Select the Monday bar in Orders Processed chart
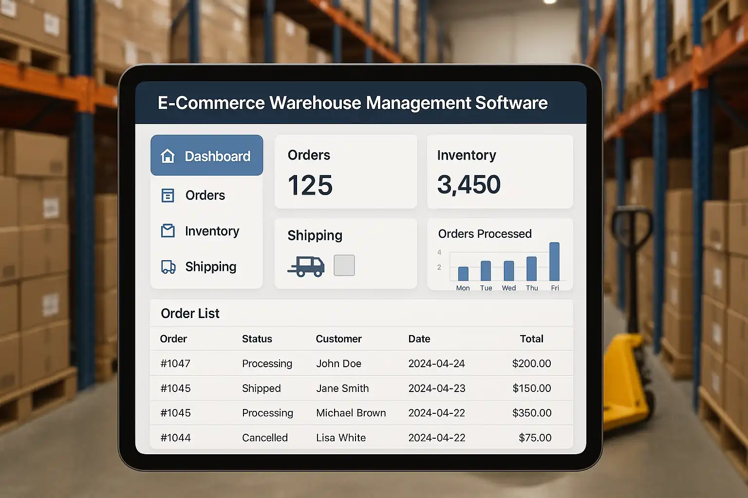The height and width of the screenshot is (498, 748). coord(463,274)
